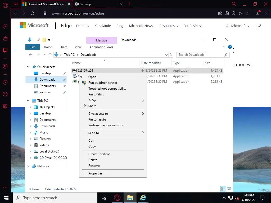Click Properties quick access toolbar icon
271x203 pixels.
point(38,40)
